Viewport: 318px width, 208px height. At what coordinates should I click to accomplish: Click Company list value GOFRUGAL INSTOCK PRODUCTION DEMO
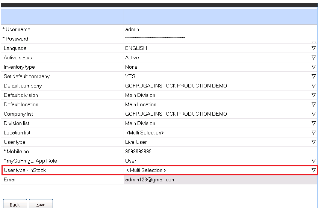[x=176, y=114]
